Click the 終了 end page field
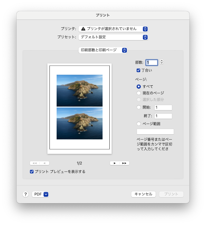 coord(163,116)
